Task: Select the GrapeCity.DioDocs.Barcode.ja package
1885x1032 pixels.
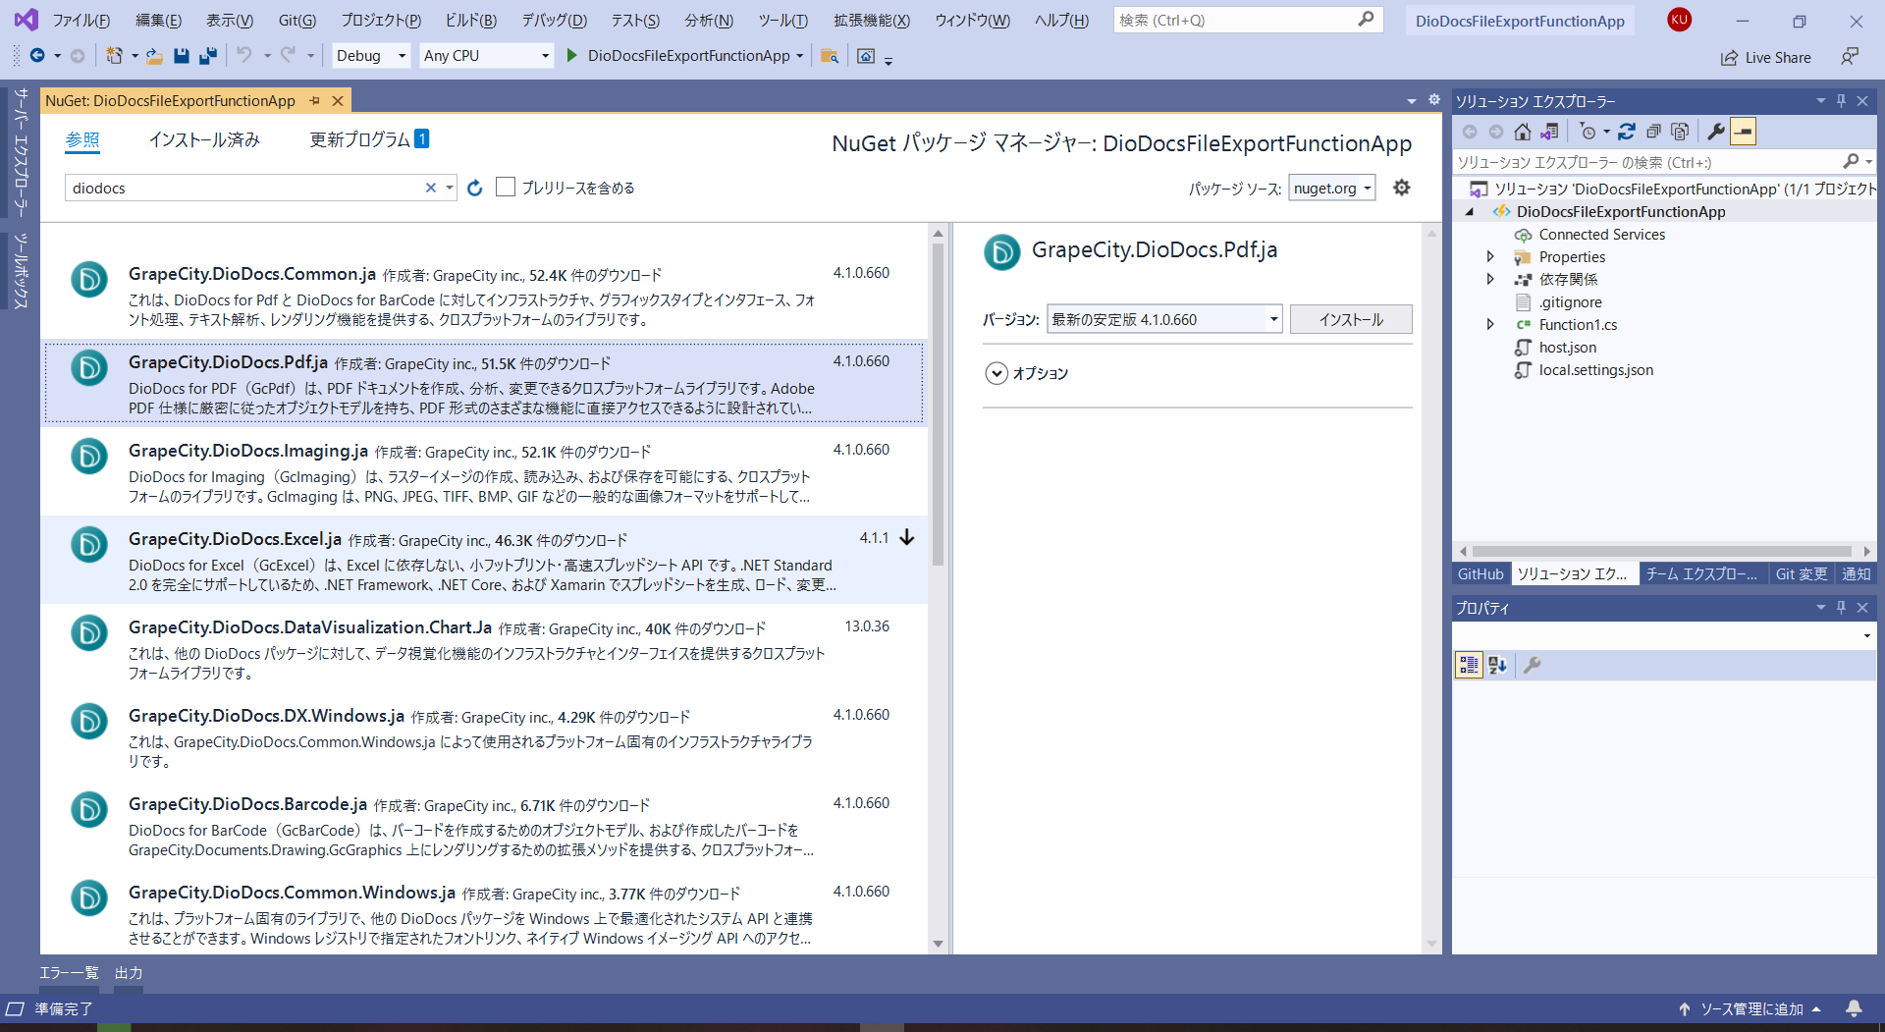Action: pyautogui.click(x=484, y=825)
